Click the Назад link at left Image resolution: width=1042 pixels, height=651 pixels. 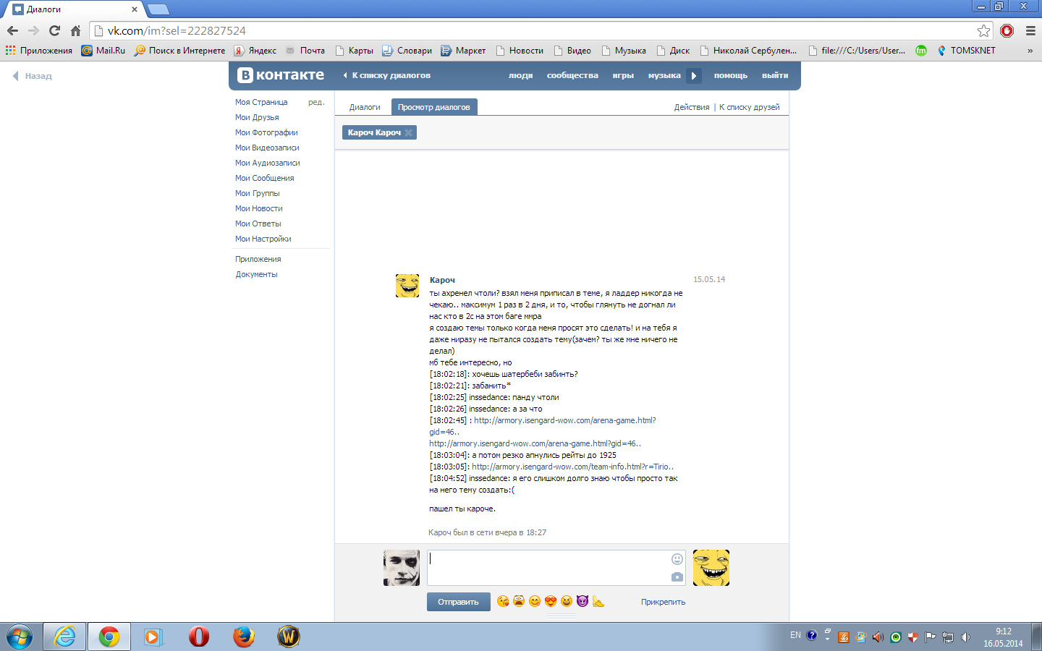(x=33, y=76)
